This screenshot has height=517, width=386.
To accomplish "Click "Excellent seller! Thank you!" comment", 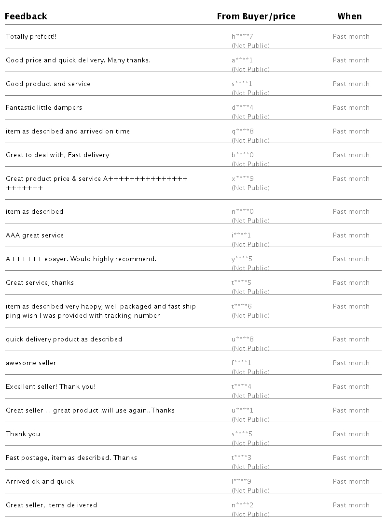I will pyautogui.click(x=51, y=387).
